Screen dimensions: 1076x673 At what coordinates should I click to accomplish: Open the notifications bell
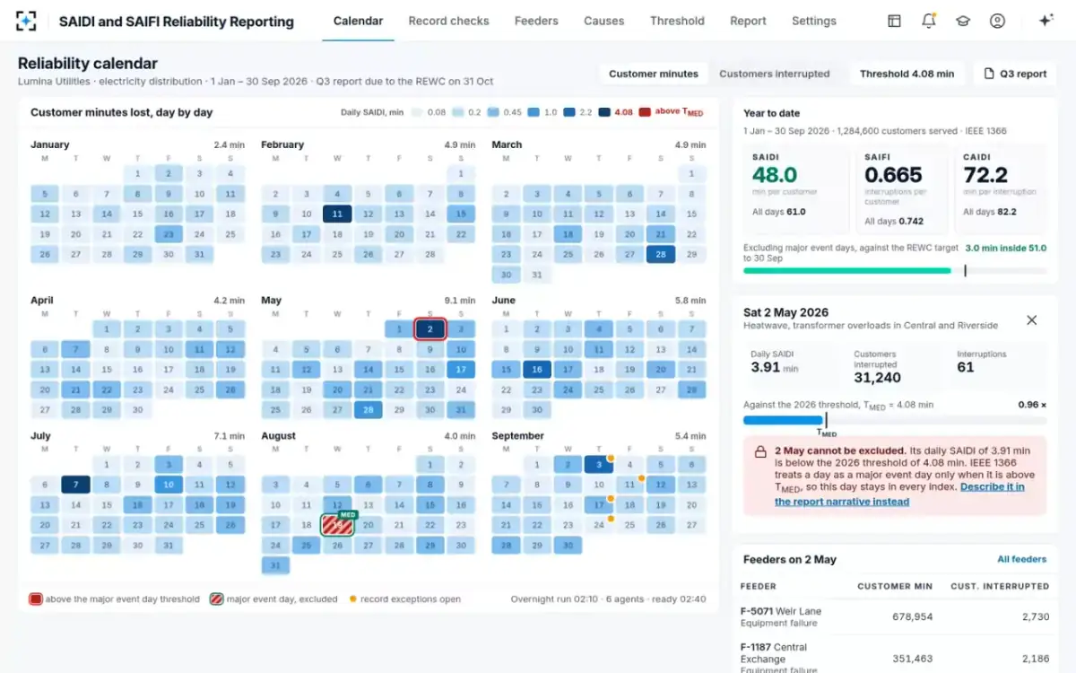click(x=928, y=21)
